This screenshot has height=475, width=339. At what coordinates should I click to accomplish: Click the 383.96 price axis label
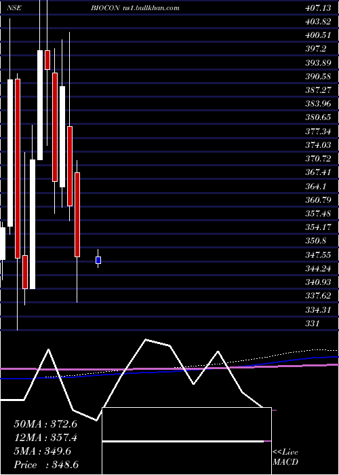pyautogui.click(x=318, y=104)
